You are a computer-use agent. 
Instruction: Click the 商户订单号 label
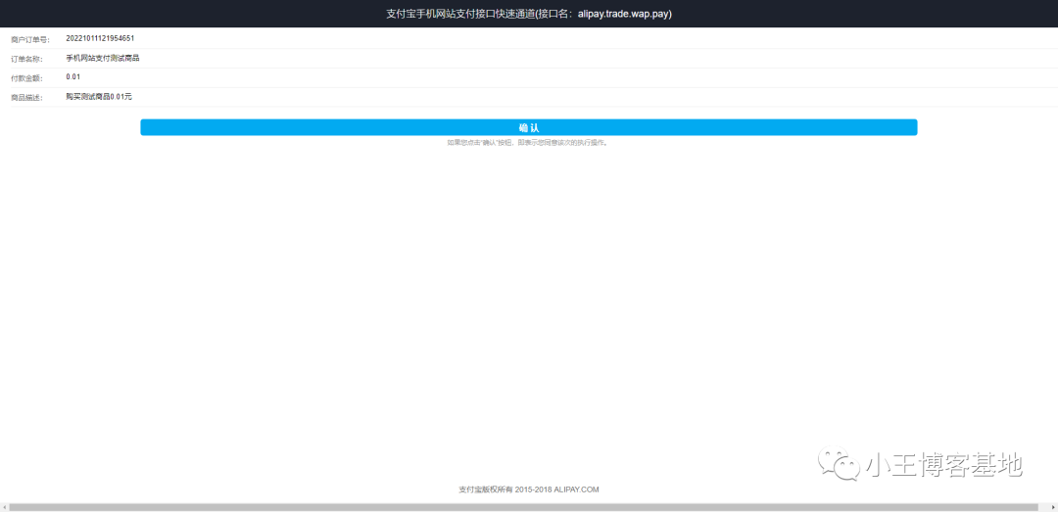30,39
